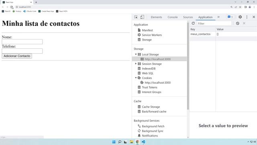Open Background Fetch item
Image resolution: width=257 pixels, height=145 pixels.
151,126
